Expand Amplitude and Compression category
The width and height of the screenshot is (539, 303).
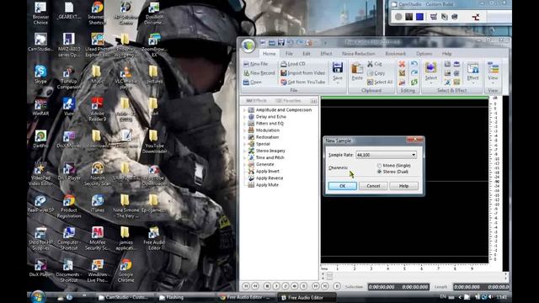tap(244, 110)
